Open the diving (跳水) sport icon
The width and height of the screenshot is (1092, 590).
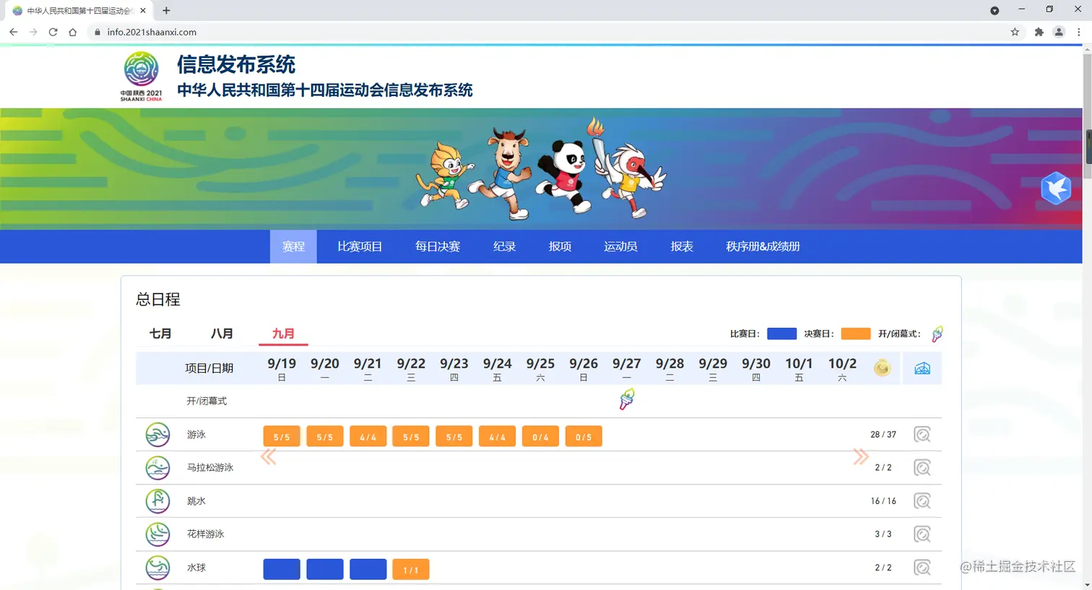pos(157,501)
